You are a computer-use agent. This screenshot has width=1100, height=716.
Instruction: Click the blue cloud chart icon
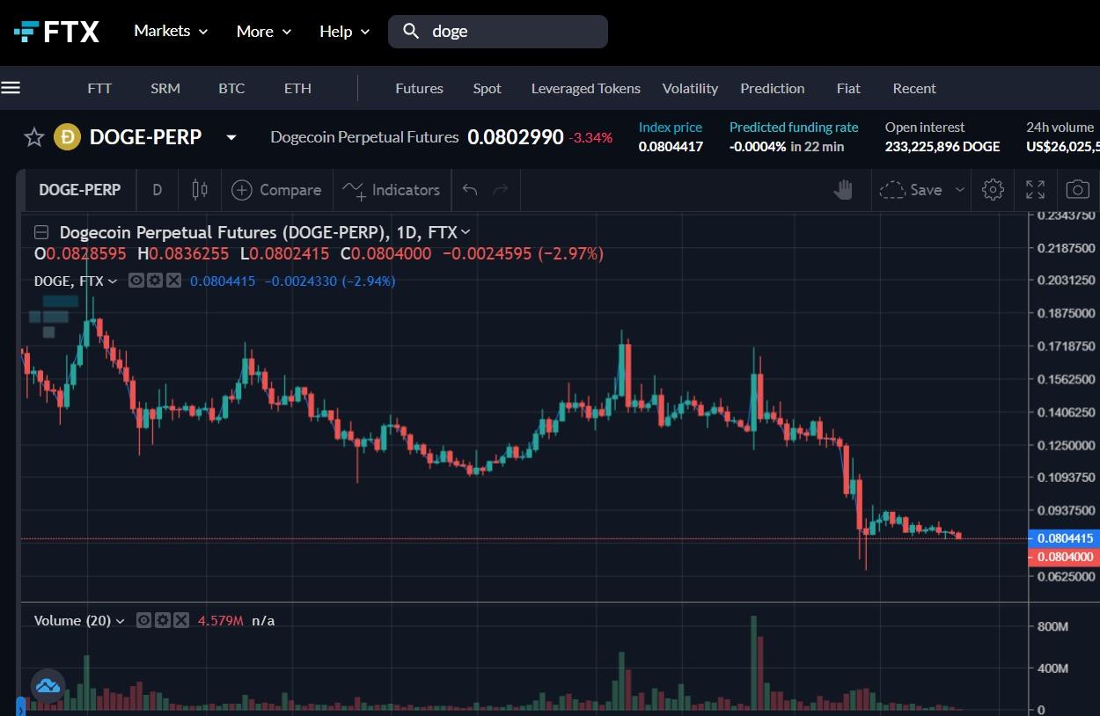(x=48, y=684)
